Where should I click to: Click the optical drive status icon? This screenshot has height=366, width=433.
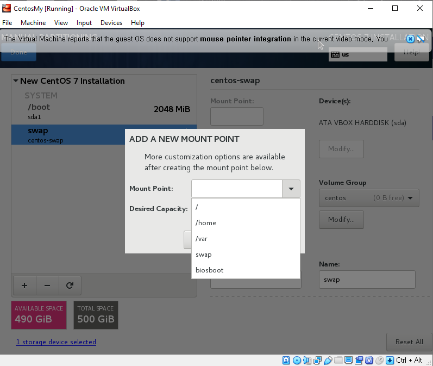(x=297, y=360)
